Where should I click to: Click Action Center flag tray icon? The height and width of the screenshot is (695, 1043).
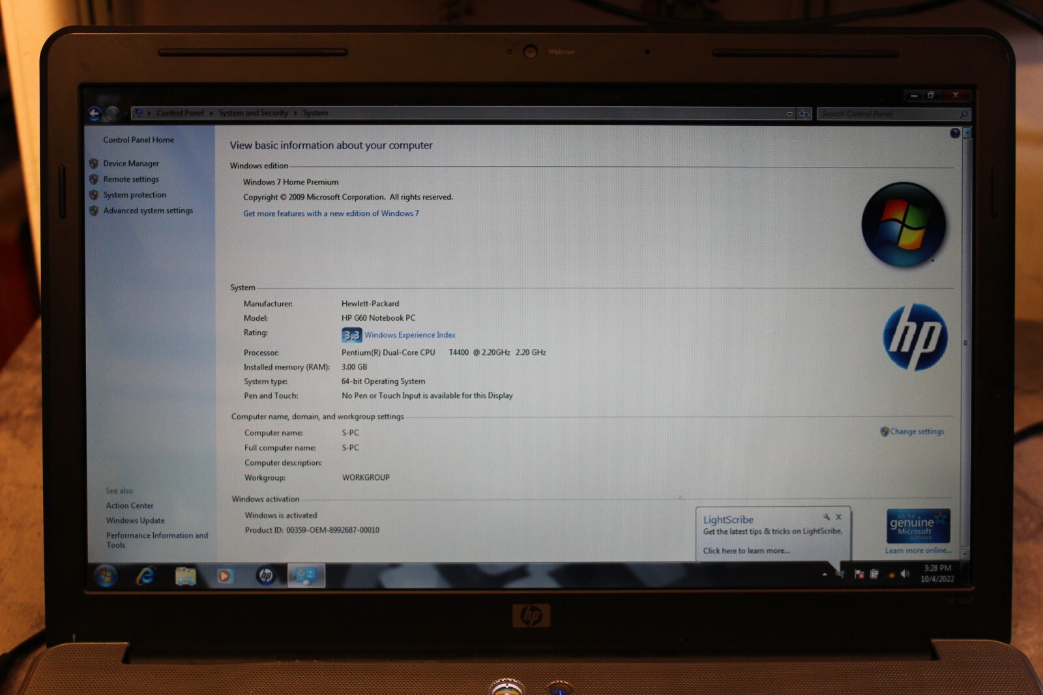[859, 574]
